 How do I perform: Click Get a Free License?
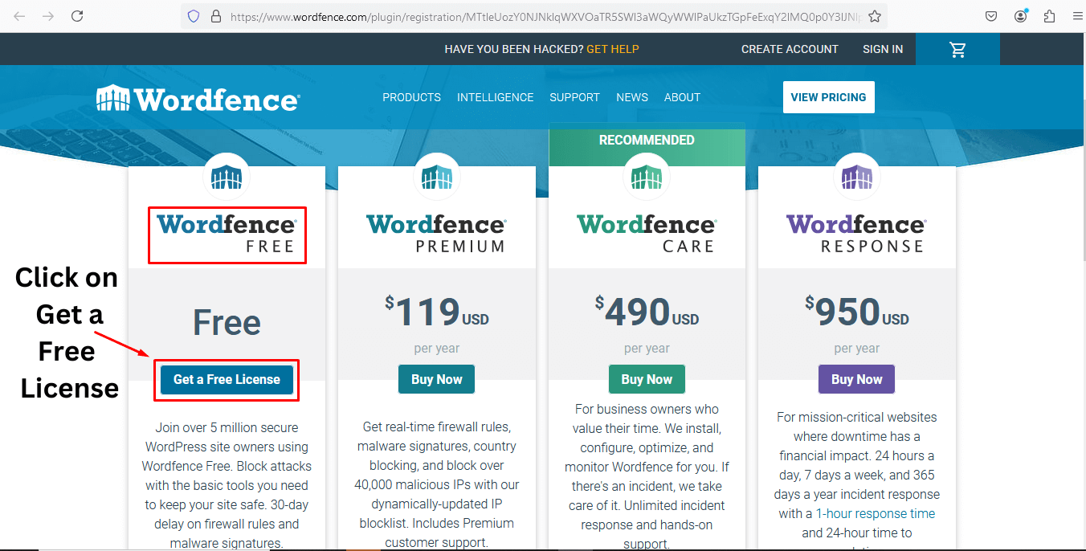tap(226, 379)
